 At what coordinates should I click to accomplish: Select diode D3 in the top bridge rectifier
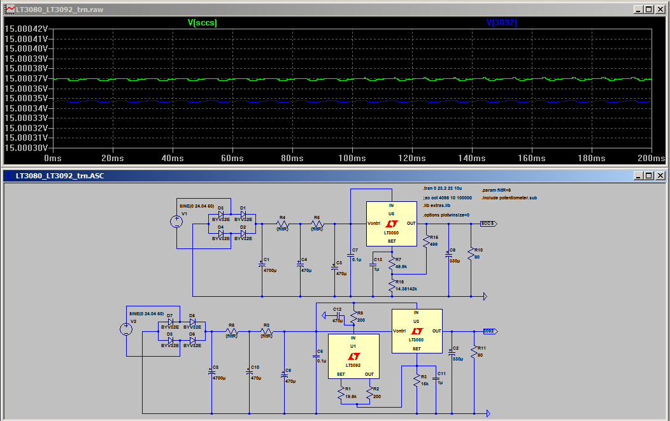click(x=221, y=214)
